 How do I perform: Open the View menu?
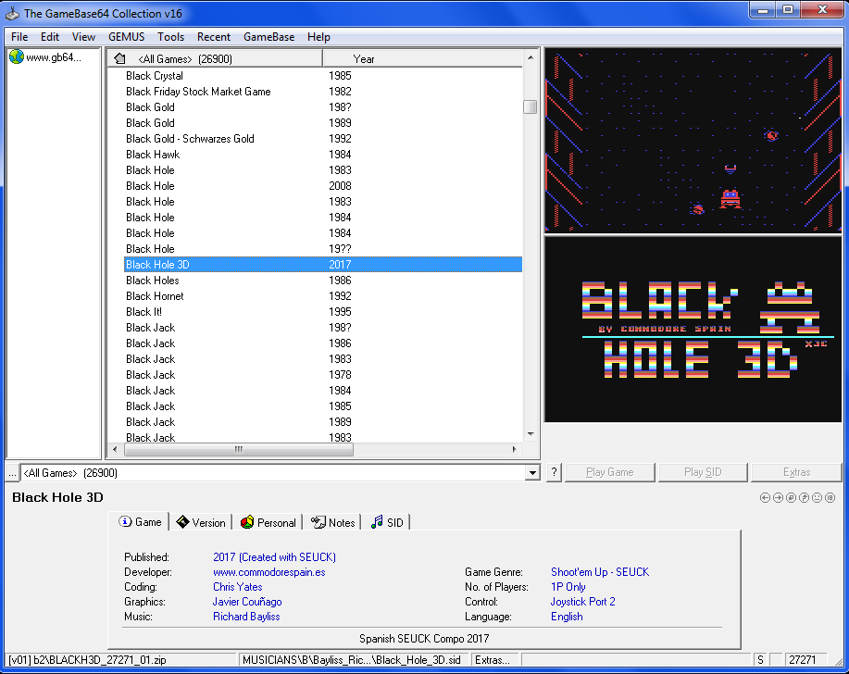point(83,37)
